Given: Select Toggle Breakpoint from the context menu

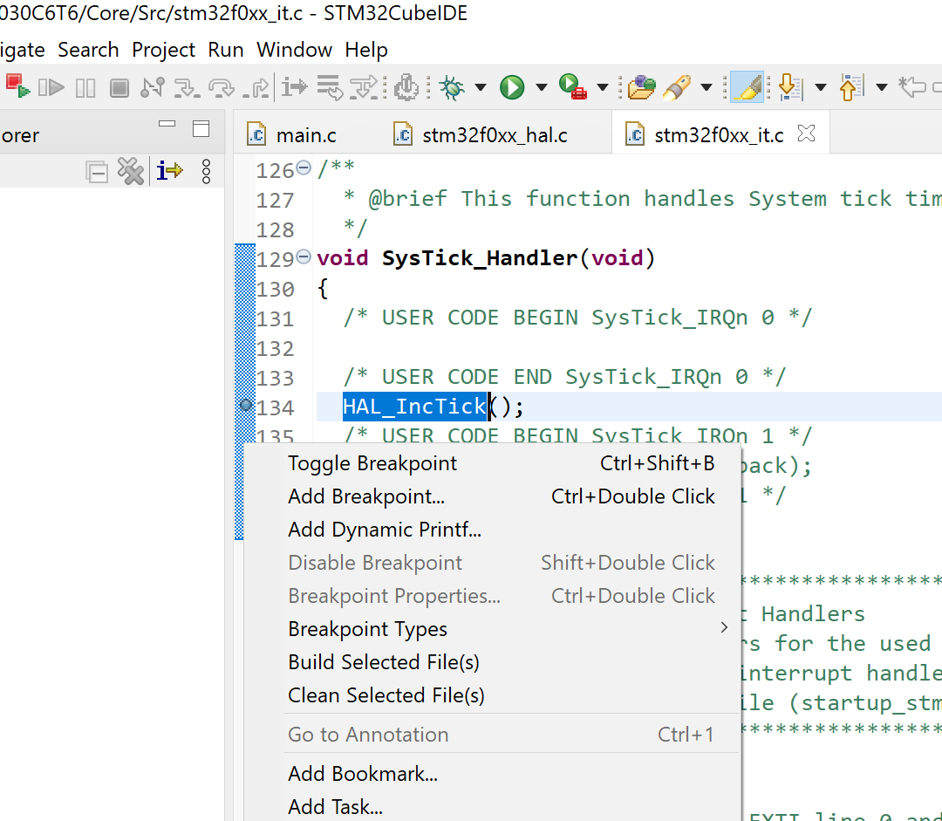Looking at the screenshot, I should click(372, 463).
